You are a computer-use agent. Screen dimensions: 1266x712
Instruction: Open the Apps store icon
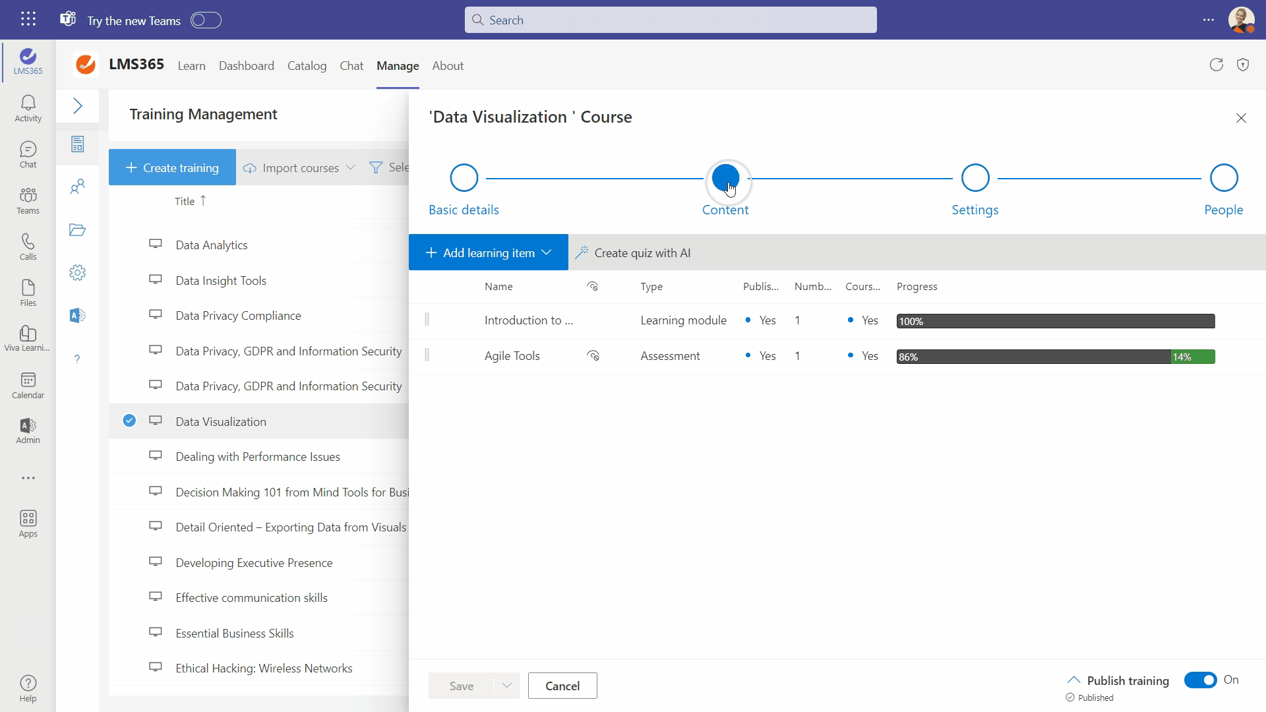coord(28,524)
